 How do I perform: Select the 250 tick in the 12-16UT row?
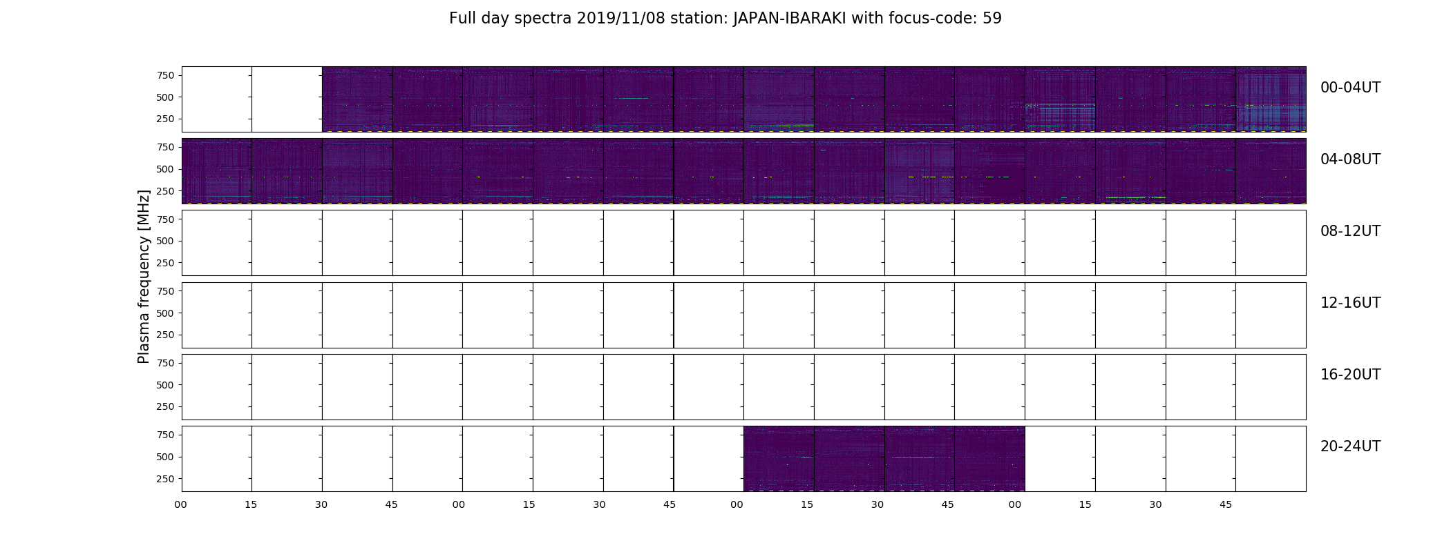coord(165,335)
